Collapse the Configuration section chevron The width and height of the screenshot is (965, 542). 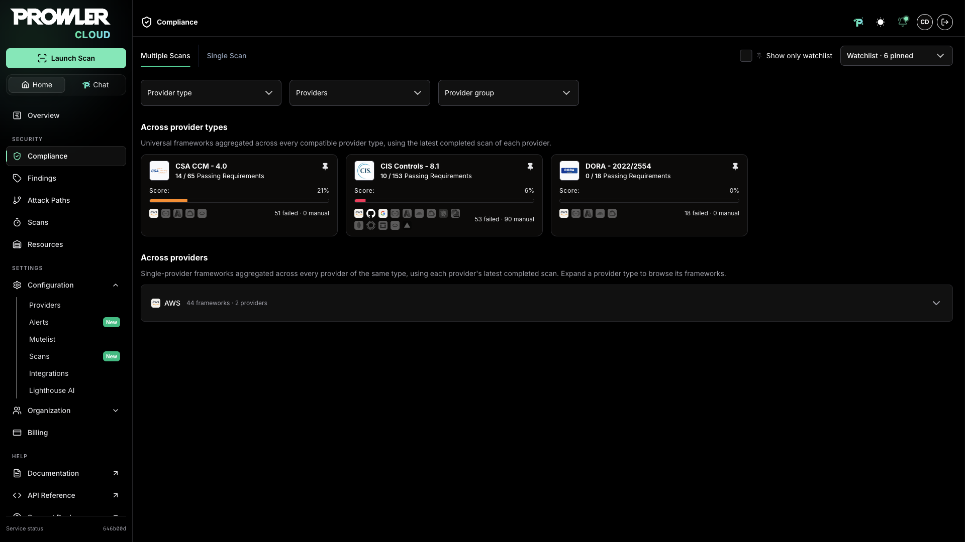point(116,285)
